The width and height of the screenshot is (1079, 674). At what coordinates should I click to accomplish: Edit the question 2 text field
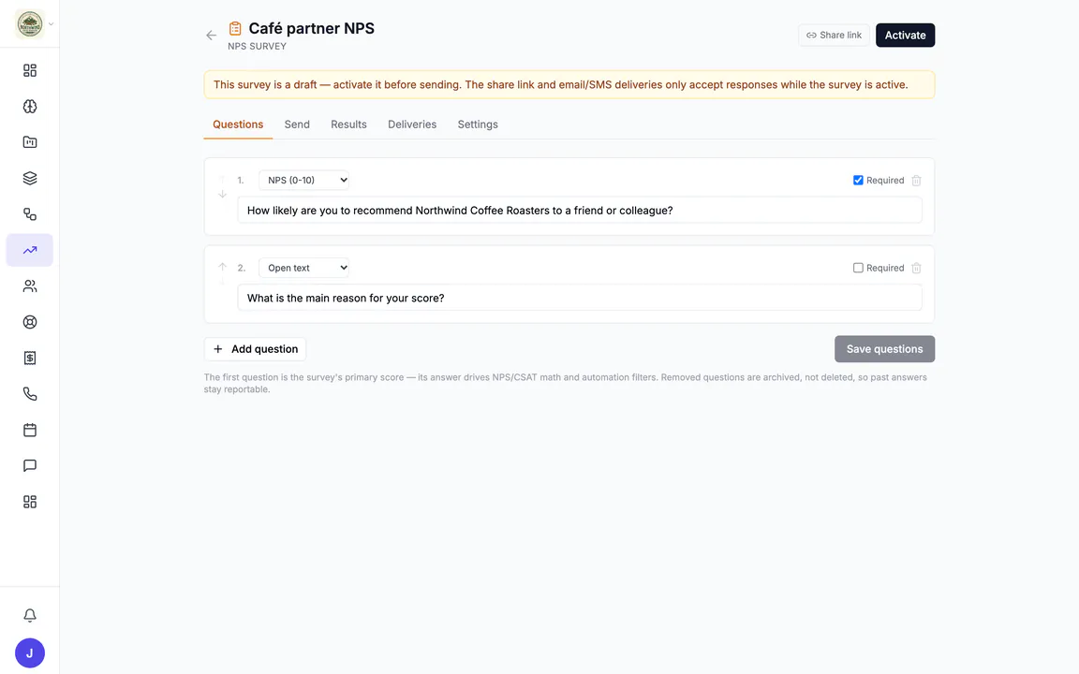pos(580,298)
